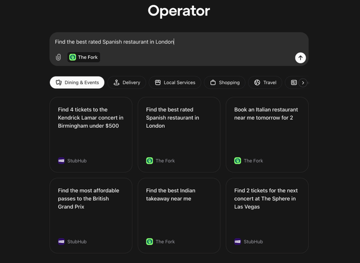
Task: Click The Fork icon on Italian restaurant card
Action: pyautogui.click(x=237, y=161)
